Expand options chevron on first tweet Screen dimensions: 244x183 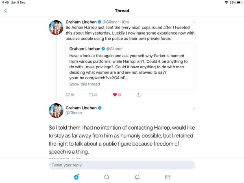[x=194, y=22]
